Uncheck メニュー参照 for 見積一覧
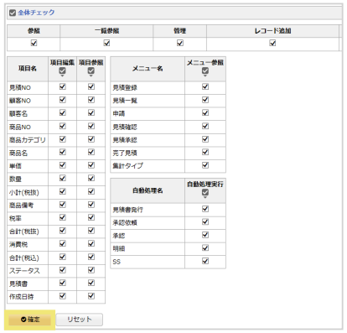 pyautogui.click(x=205, y=100)
